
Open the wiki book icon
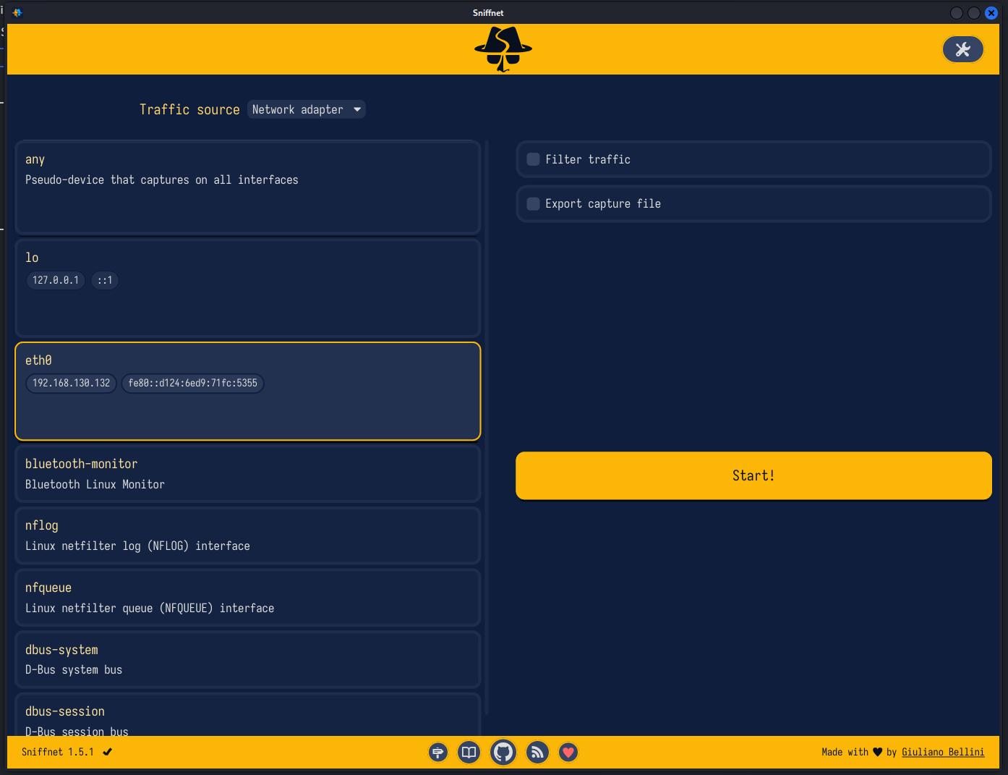(x=469, y=753)
